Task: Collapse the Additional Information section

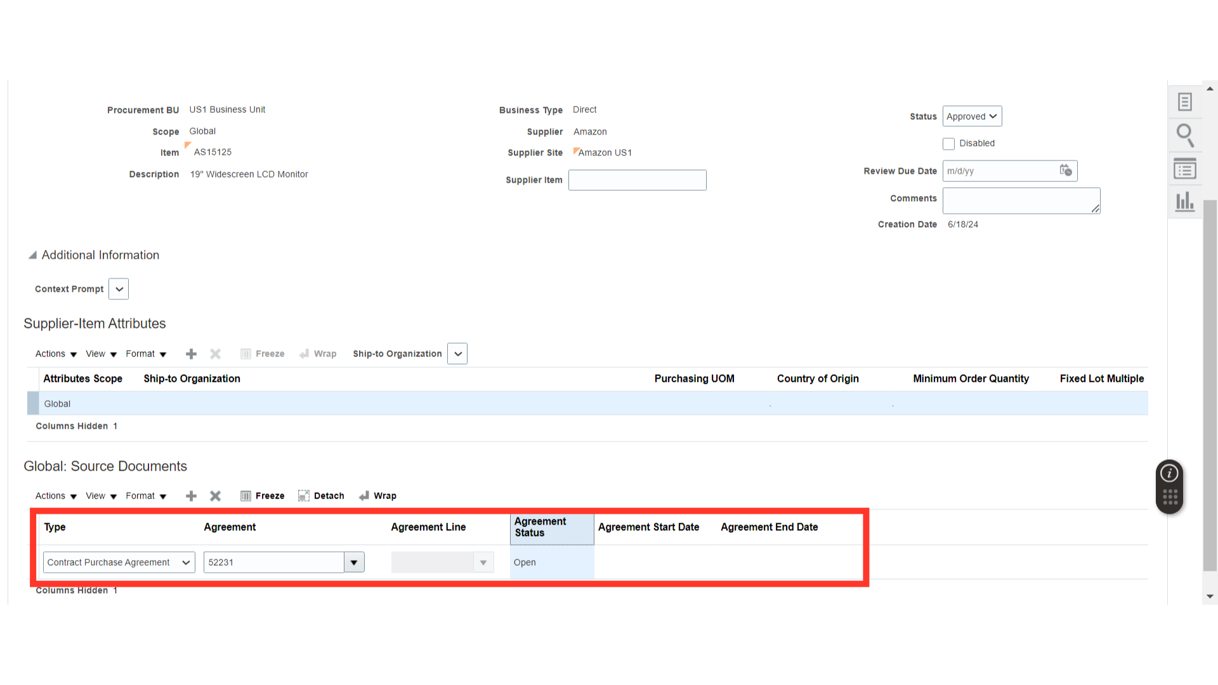Action: click(32, 255)
